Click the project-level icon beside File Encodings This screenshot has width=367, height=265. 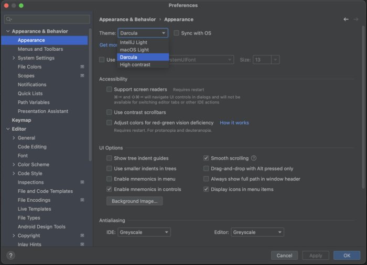(x=82, y=200)
